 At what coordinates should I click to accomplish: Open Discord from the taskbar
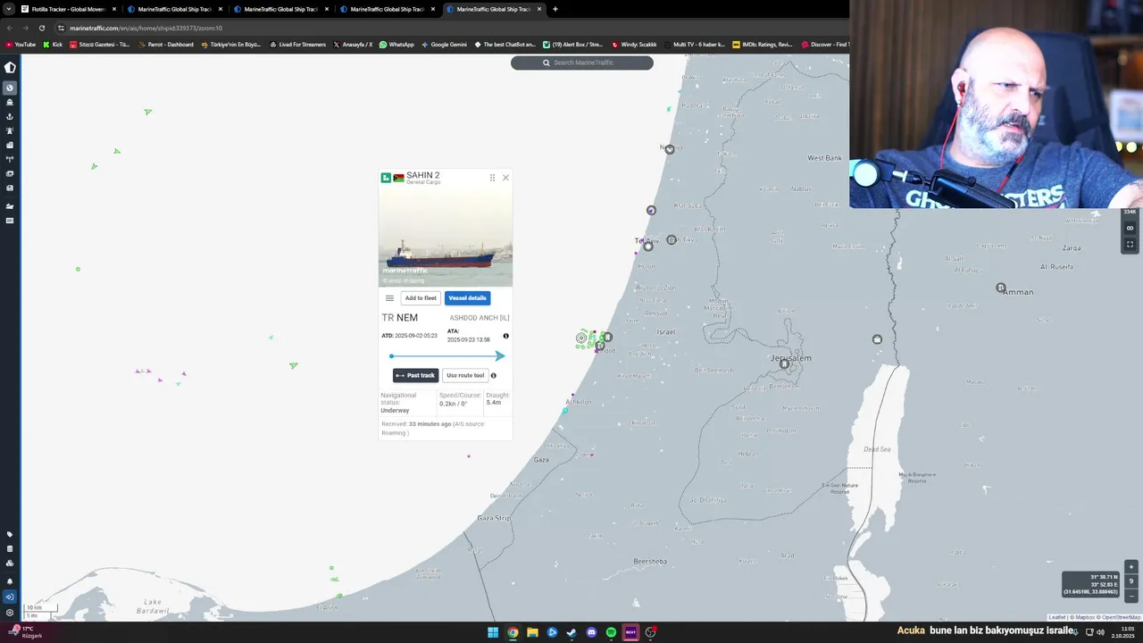591,632
